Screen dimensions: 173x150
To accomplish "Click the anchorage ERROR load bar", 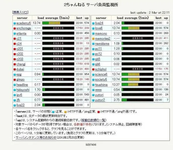I will click(58, 28).
